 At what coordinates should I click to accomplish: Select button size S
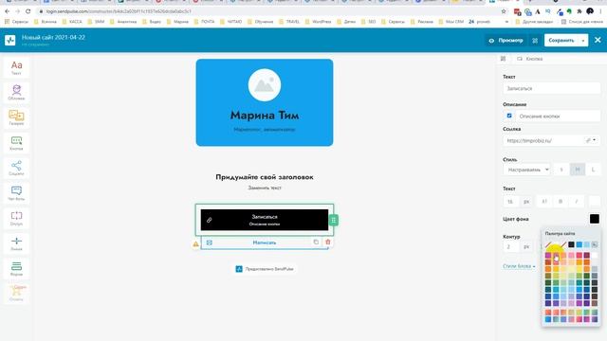tap(561, 170)
